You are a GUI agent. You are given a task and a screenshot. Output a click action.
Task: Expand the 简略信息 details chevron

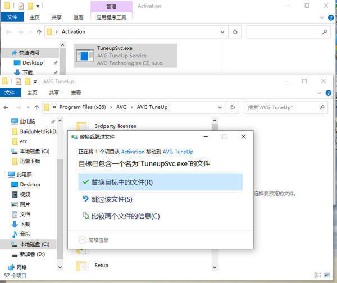pos(83,240)
